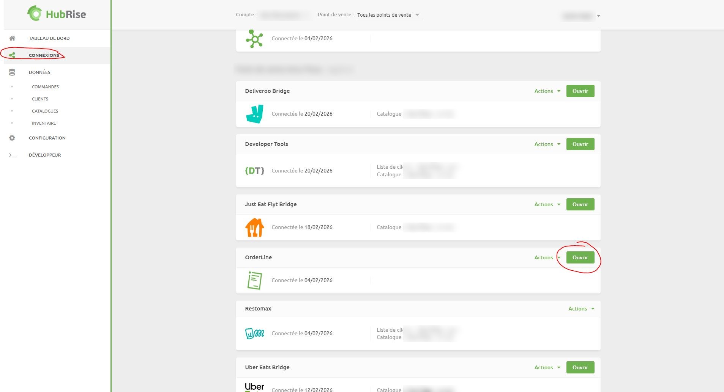Click the Tableau de bord home icon

(x=12, y=38)
